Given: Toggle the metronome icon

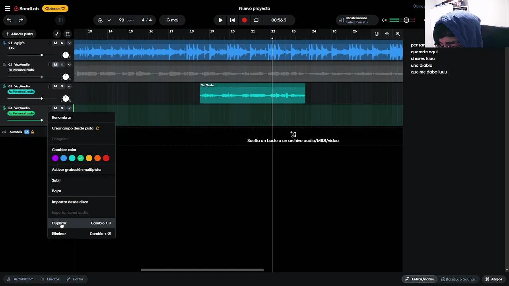Looking at the screenshot, I should (100, 20).
